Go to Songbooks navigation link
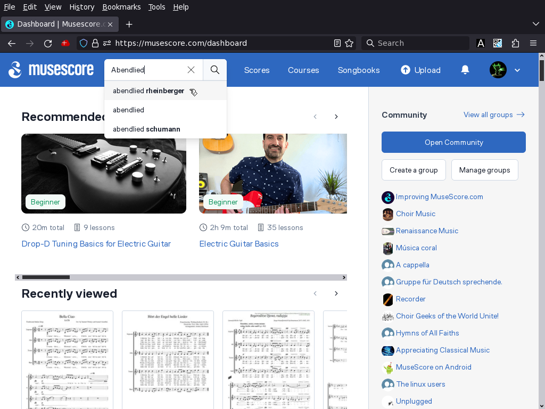545x409 pixels. pos(359,70)
